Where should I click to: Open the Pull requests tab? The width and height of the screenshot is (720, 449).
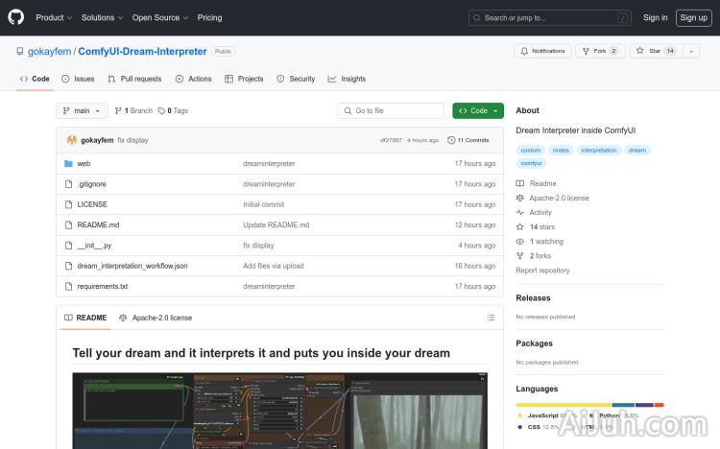coord(135,79)
